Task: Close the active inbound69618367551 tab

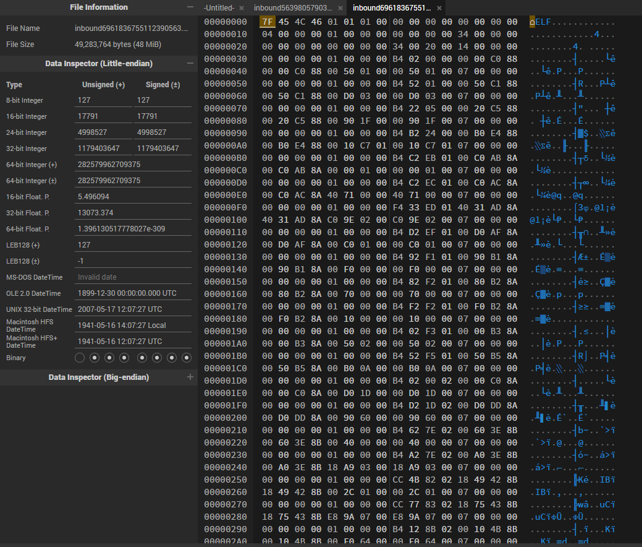Action: tap(439, 8)
